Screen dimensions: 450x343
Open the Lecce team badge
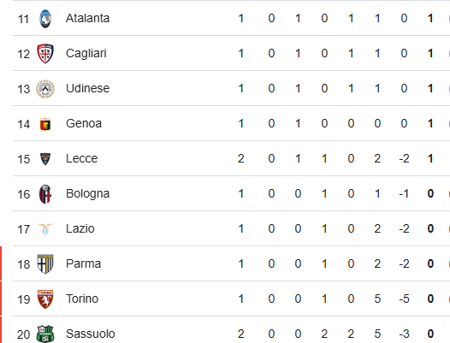pos(45,159)
